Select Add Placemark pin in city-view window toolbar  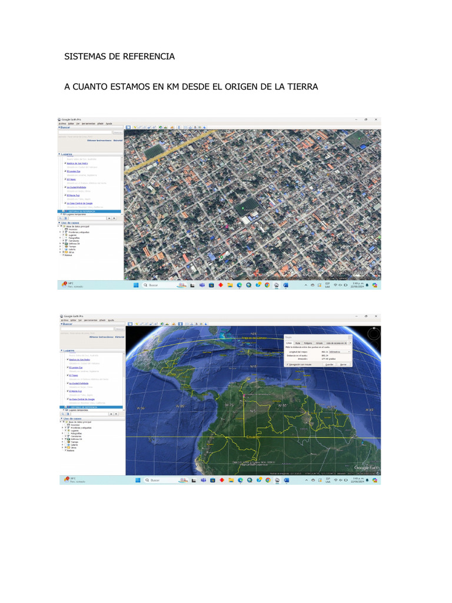tap(135, 127)
